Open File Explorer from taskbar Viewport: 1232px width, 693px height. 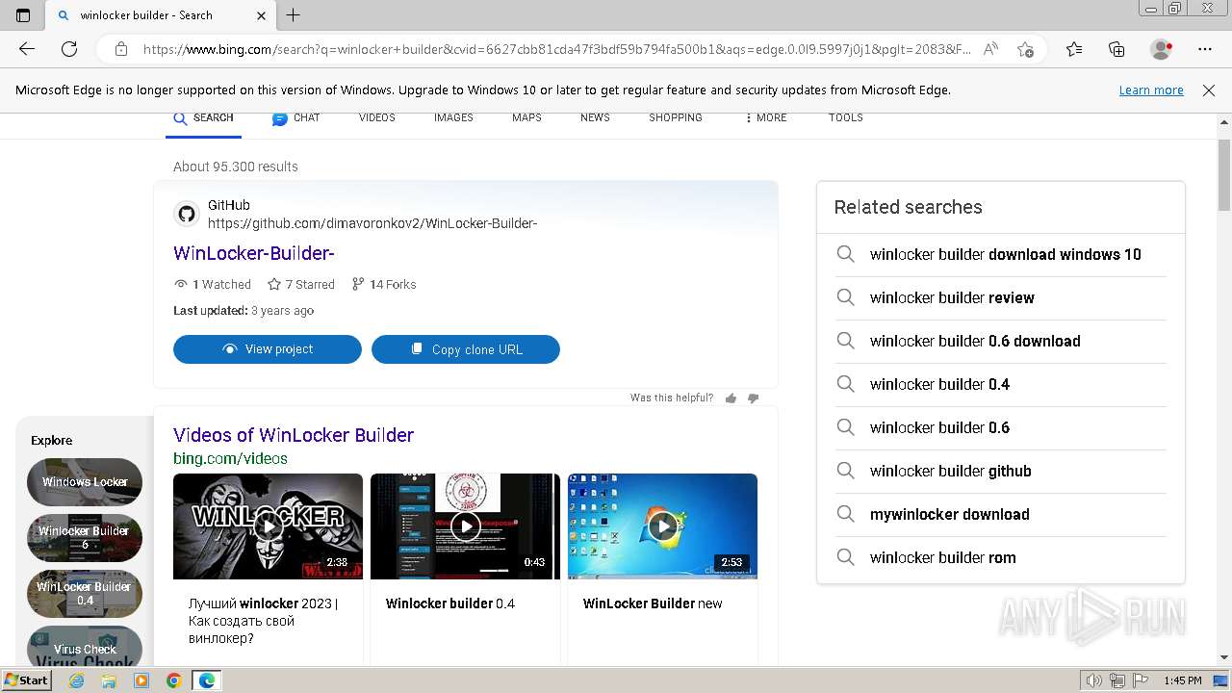click(x=109, y=680)
